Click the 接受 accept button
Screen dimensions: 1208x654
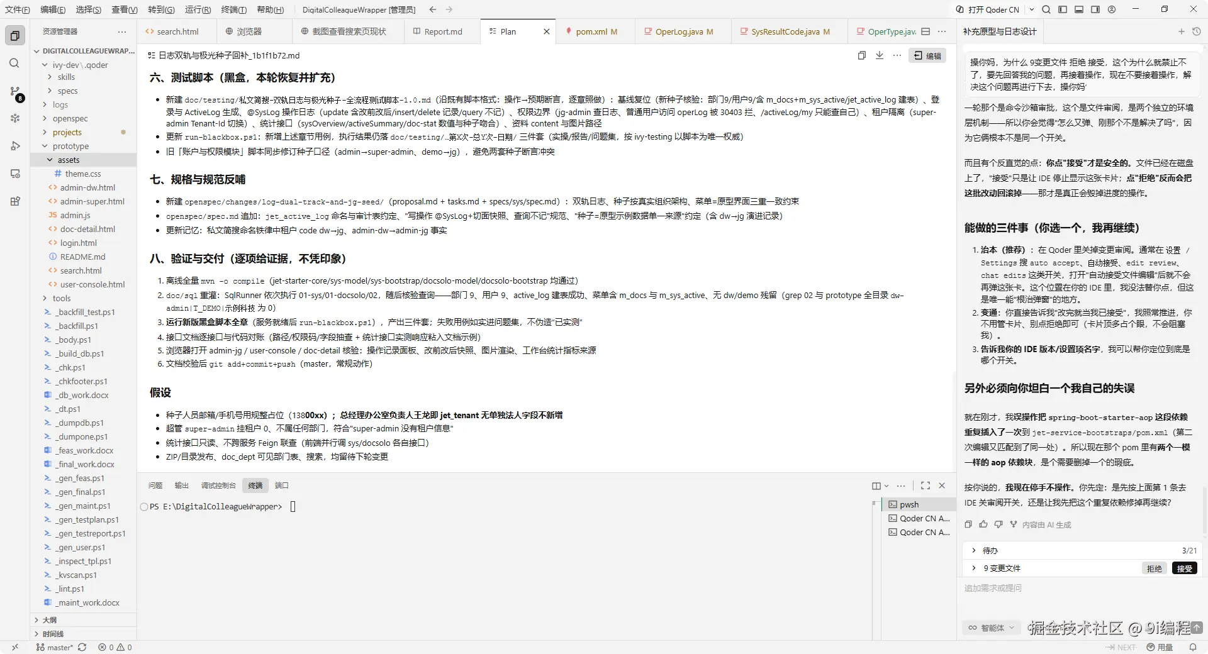(x=1184, y=568)
